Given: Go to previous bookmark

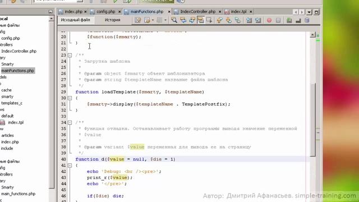Looking at the screenshot, I should (219, 20).
